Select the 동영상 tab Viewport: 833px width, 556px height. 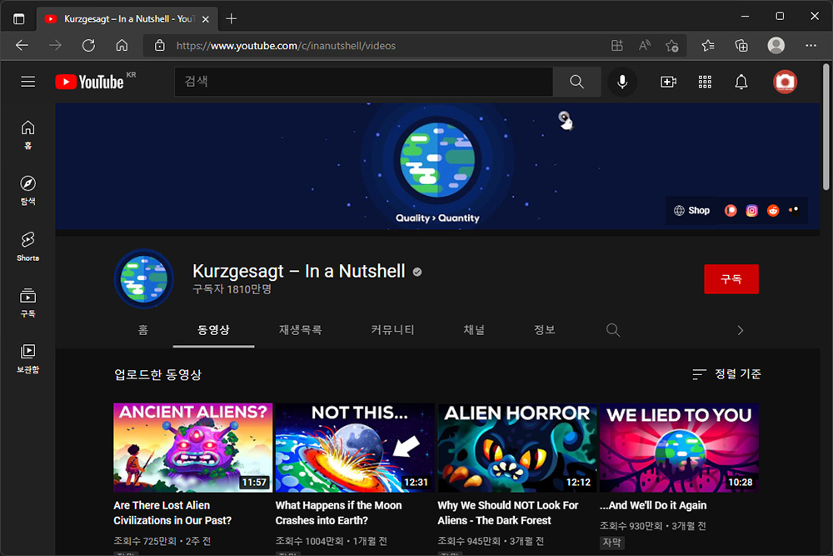click(x=213, y=330)
